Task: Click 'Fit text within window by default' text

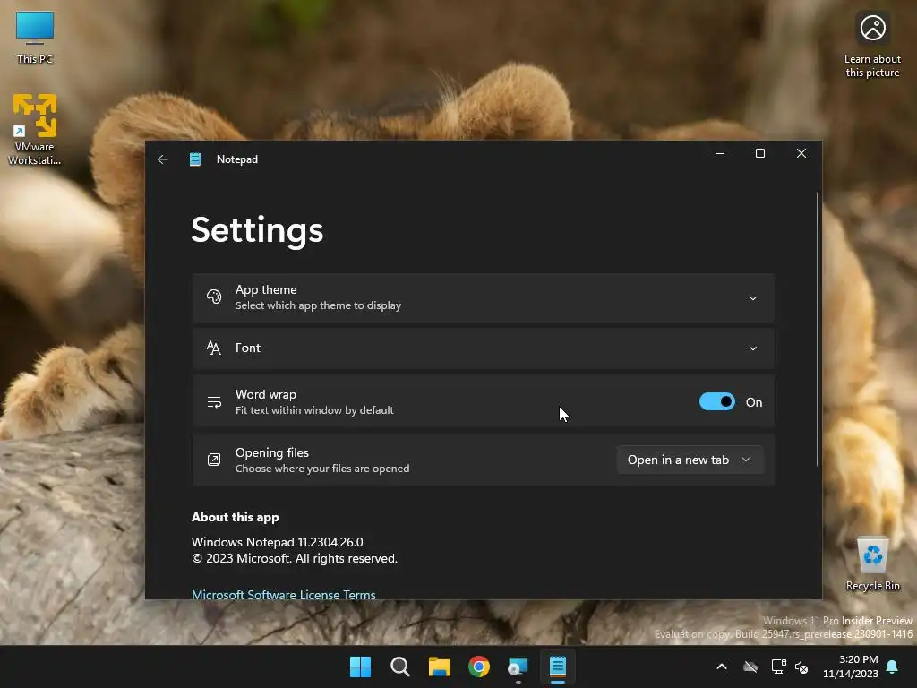Action: pyautogui.click(x=314, y=410)
